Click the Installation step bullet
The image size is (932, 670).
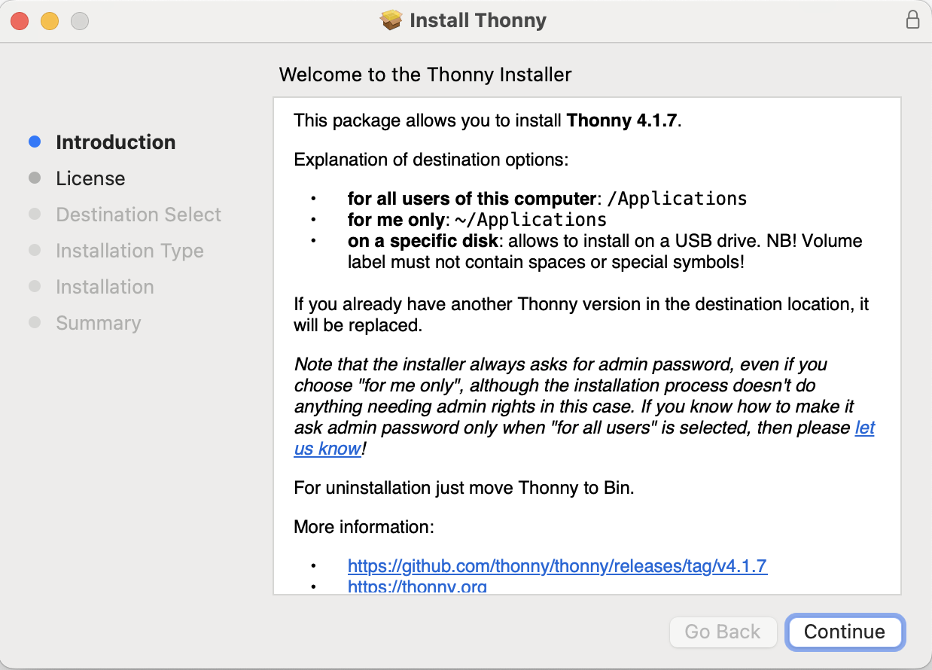[x=34, y=286]
